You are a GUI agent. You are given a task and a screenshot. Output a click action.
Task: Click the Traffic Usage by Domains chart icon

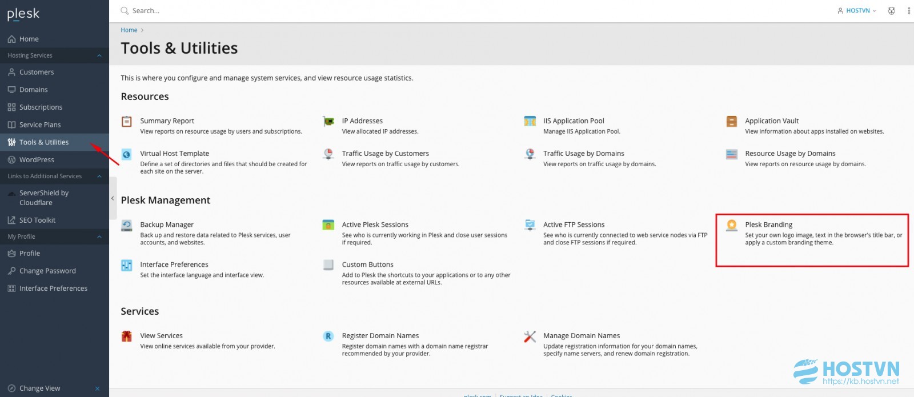pyautogui.click(x=530, y=154)
